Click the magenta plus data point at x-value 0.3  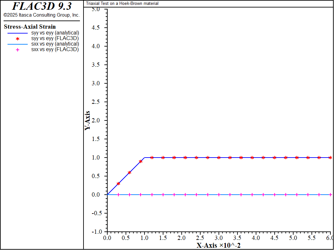point(118,195)
